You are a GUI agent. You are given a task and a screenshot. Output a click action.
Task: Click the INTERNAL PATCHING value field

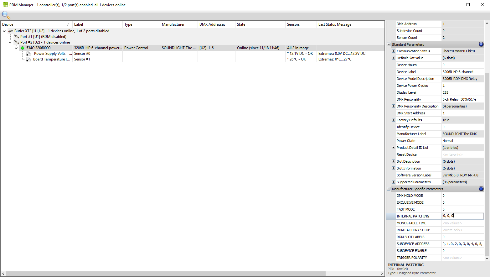(x=462, y=216)
